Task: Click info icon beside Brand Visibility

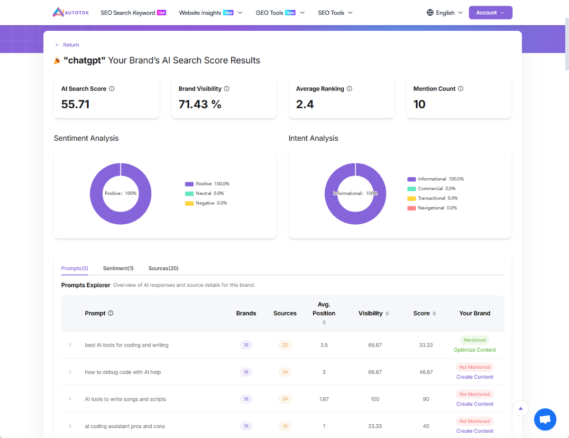Action: click(x=227, y=89)
